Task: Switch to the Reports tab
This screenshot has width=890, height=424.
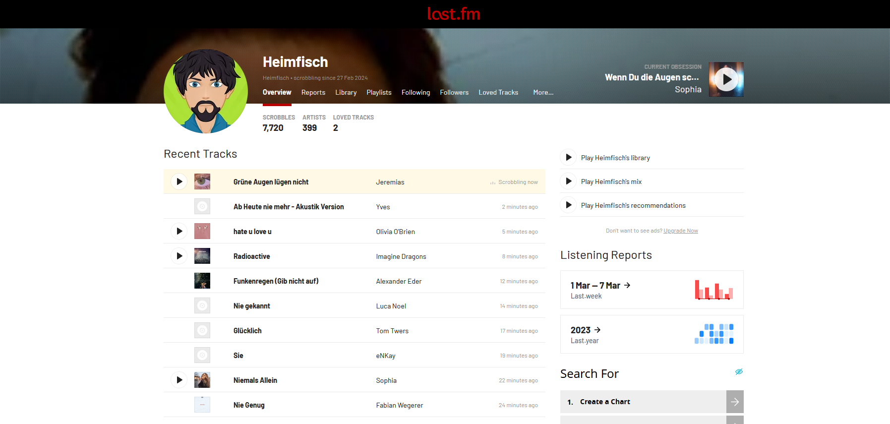Action: tap(313, 92)
